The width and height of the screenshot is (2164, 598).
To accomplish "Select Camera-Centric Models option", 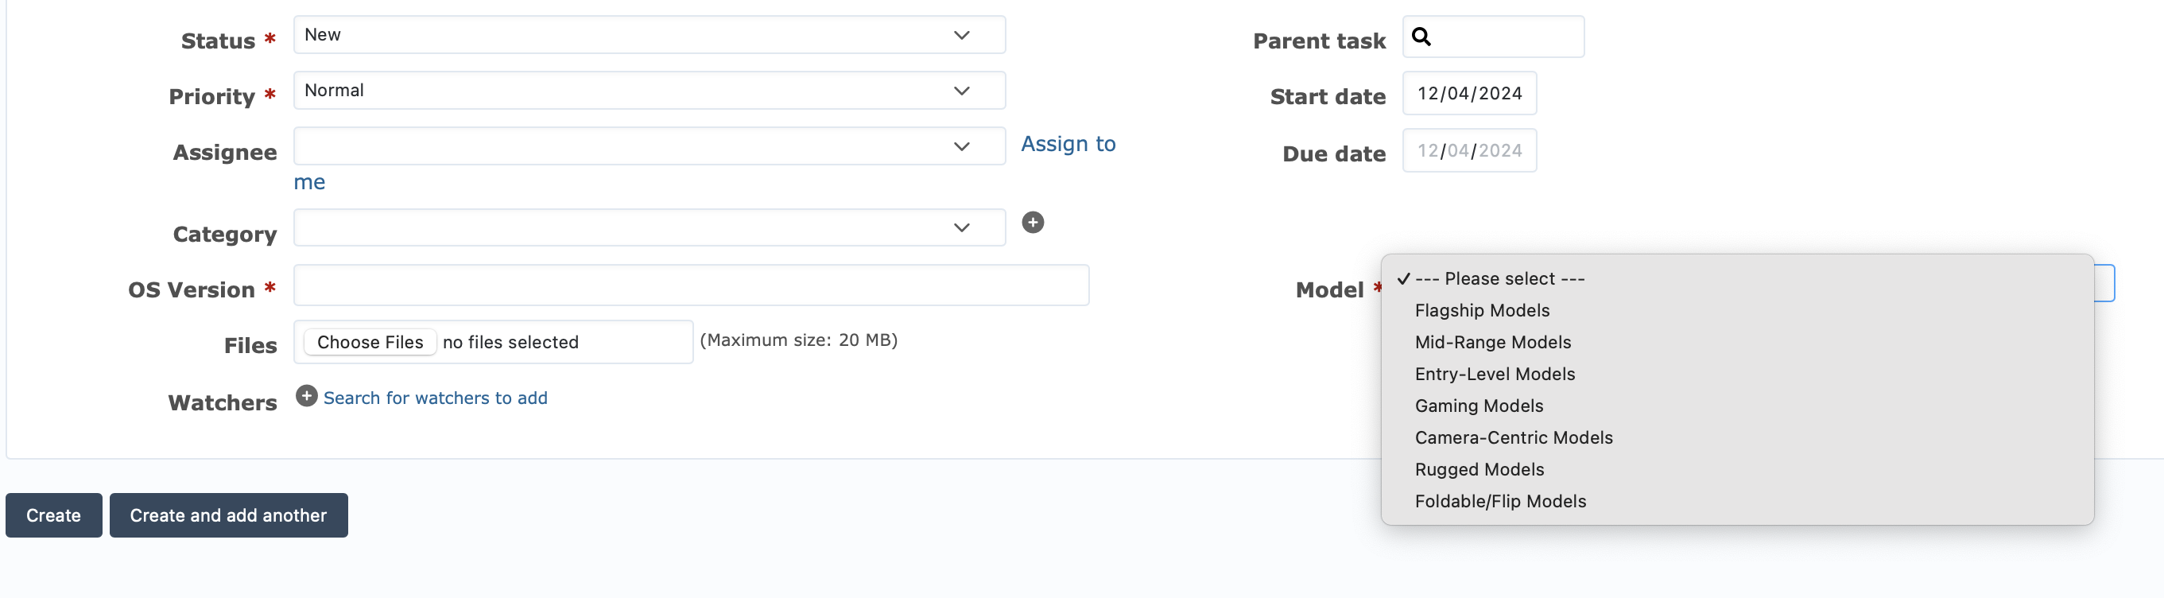I will [1514, 437].
